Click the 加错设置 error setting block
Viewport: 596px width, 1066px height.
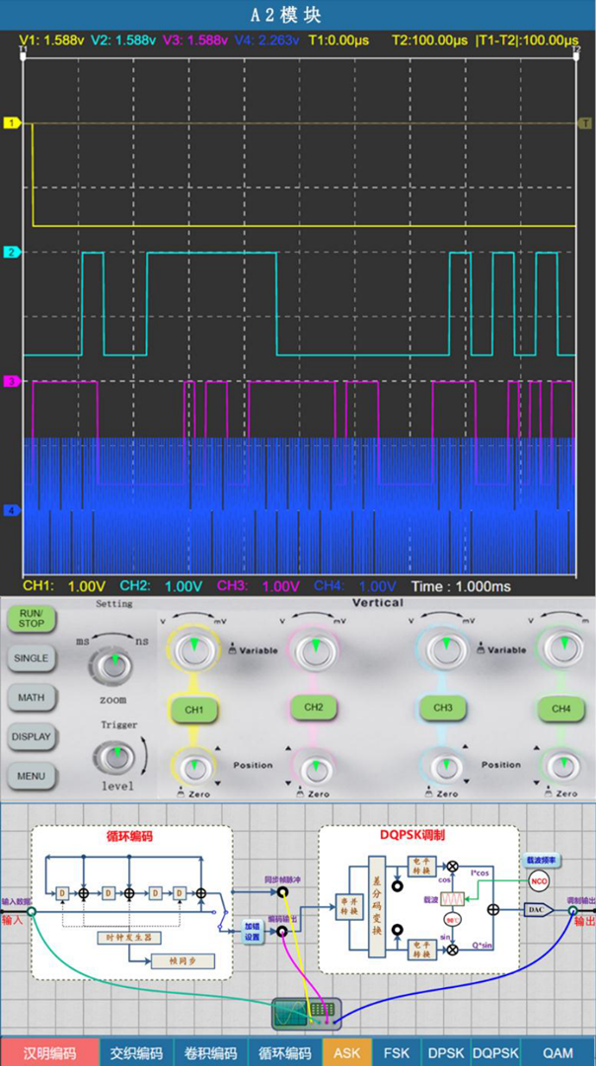(253, 932)
